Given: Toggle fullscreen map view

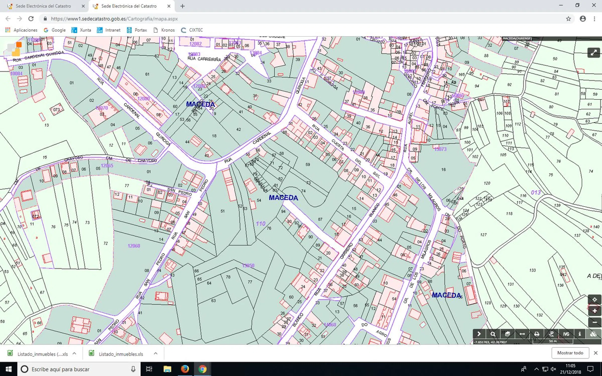Looking at the screenshot, I should (x=593, y=53).
